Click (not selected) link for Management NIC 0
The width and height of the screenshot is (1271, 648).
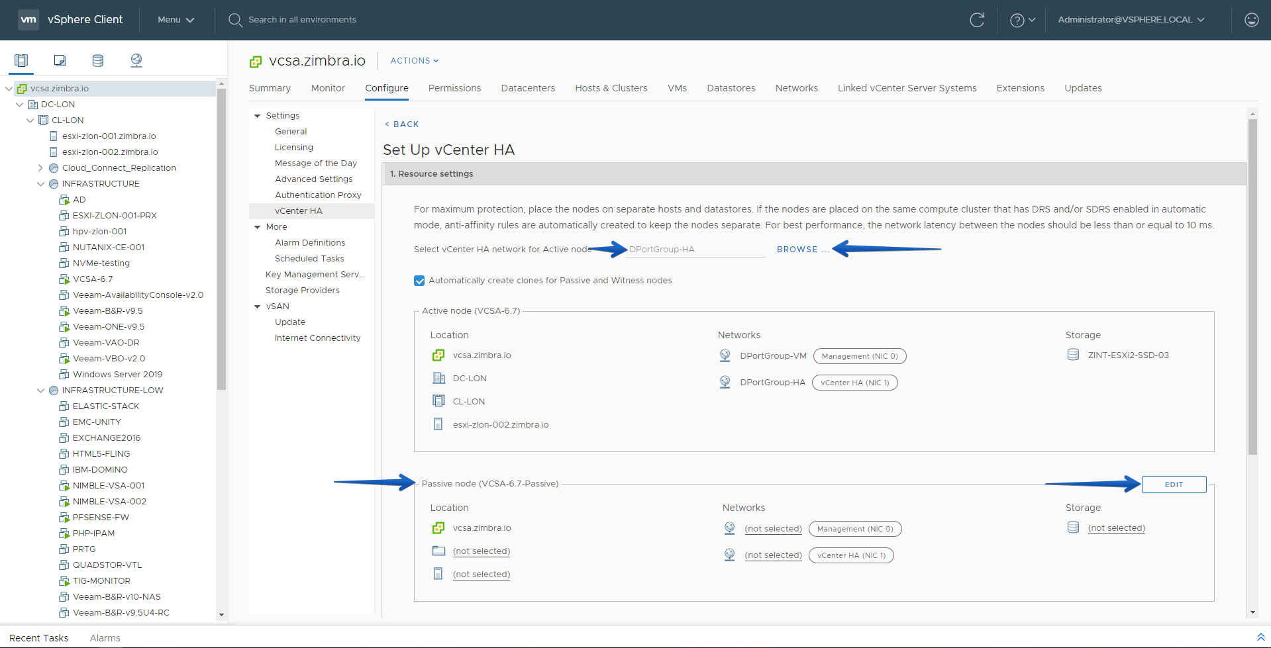click(773, 529)
